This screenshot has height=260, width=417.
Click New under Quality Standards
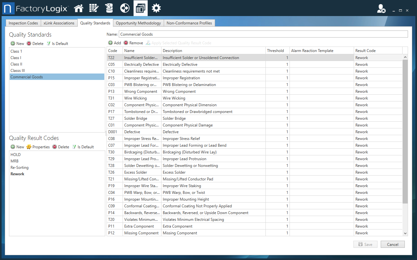[17, 44]
